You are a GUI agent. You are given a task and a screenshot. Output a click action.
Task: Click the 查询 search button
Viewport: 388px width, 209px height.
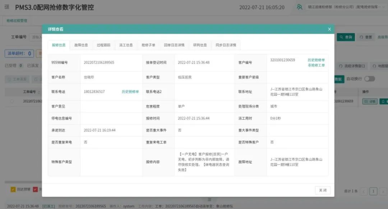point(346,37)
